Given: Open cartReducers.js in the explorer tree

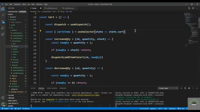Looking at the screenshot, I should point(18,68).
